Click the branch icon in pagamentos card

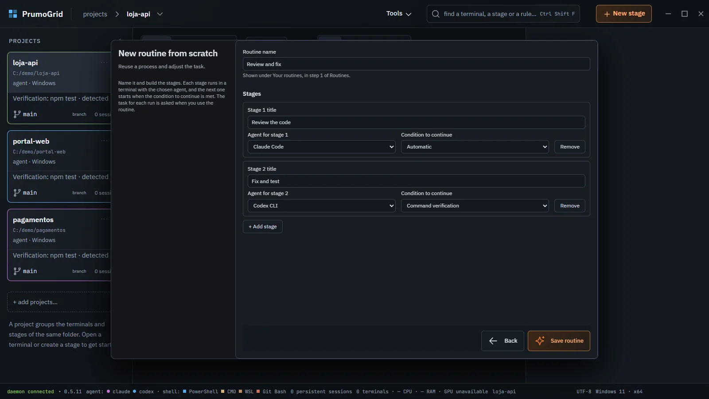point(17,271)
